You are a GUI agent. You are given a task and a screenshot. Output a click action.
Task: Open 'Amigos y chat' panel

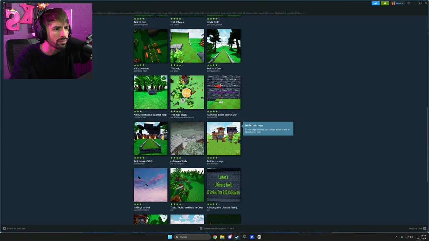pyautogui.click(x=417, y=228)
